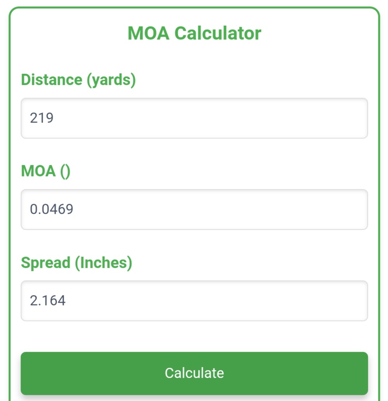Focus the Spread (Inches) input field
The height and width of the screenshot is (401, 388).
click(194, 301)
